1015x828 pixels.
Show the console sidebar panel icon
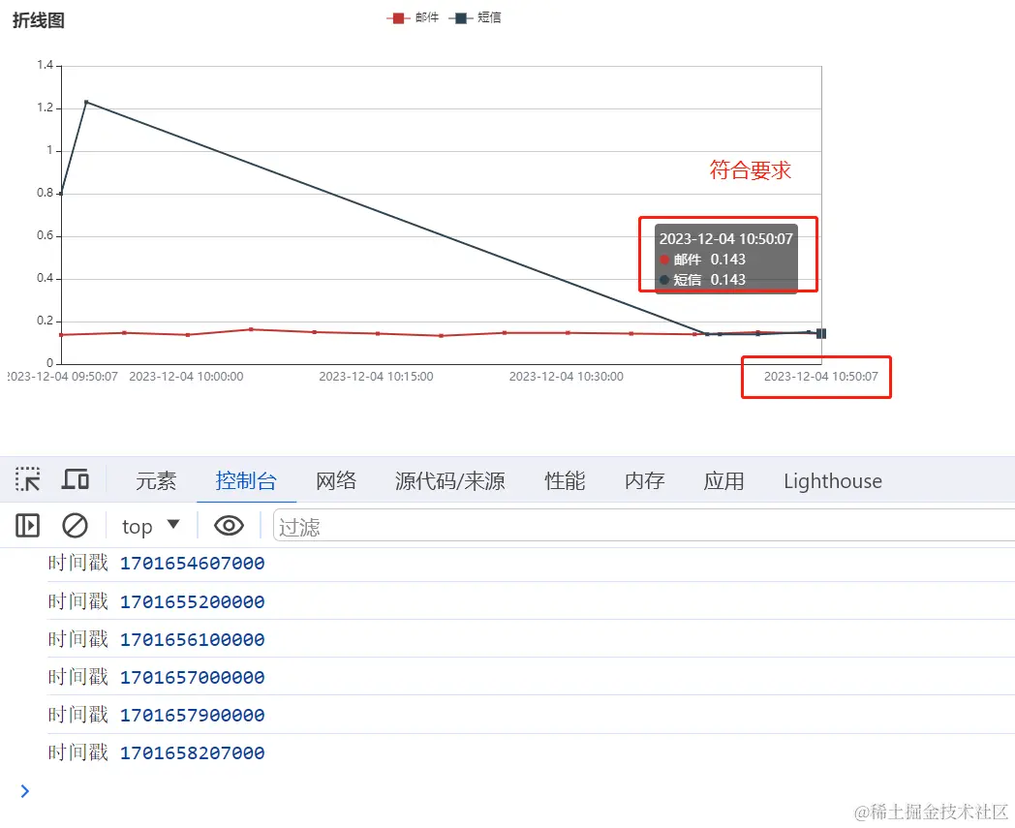(x=27, y=526)
